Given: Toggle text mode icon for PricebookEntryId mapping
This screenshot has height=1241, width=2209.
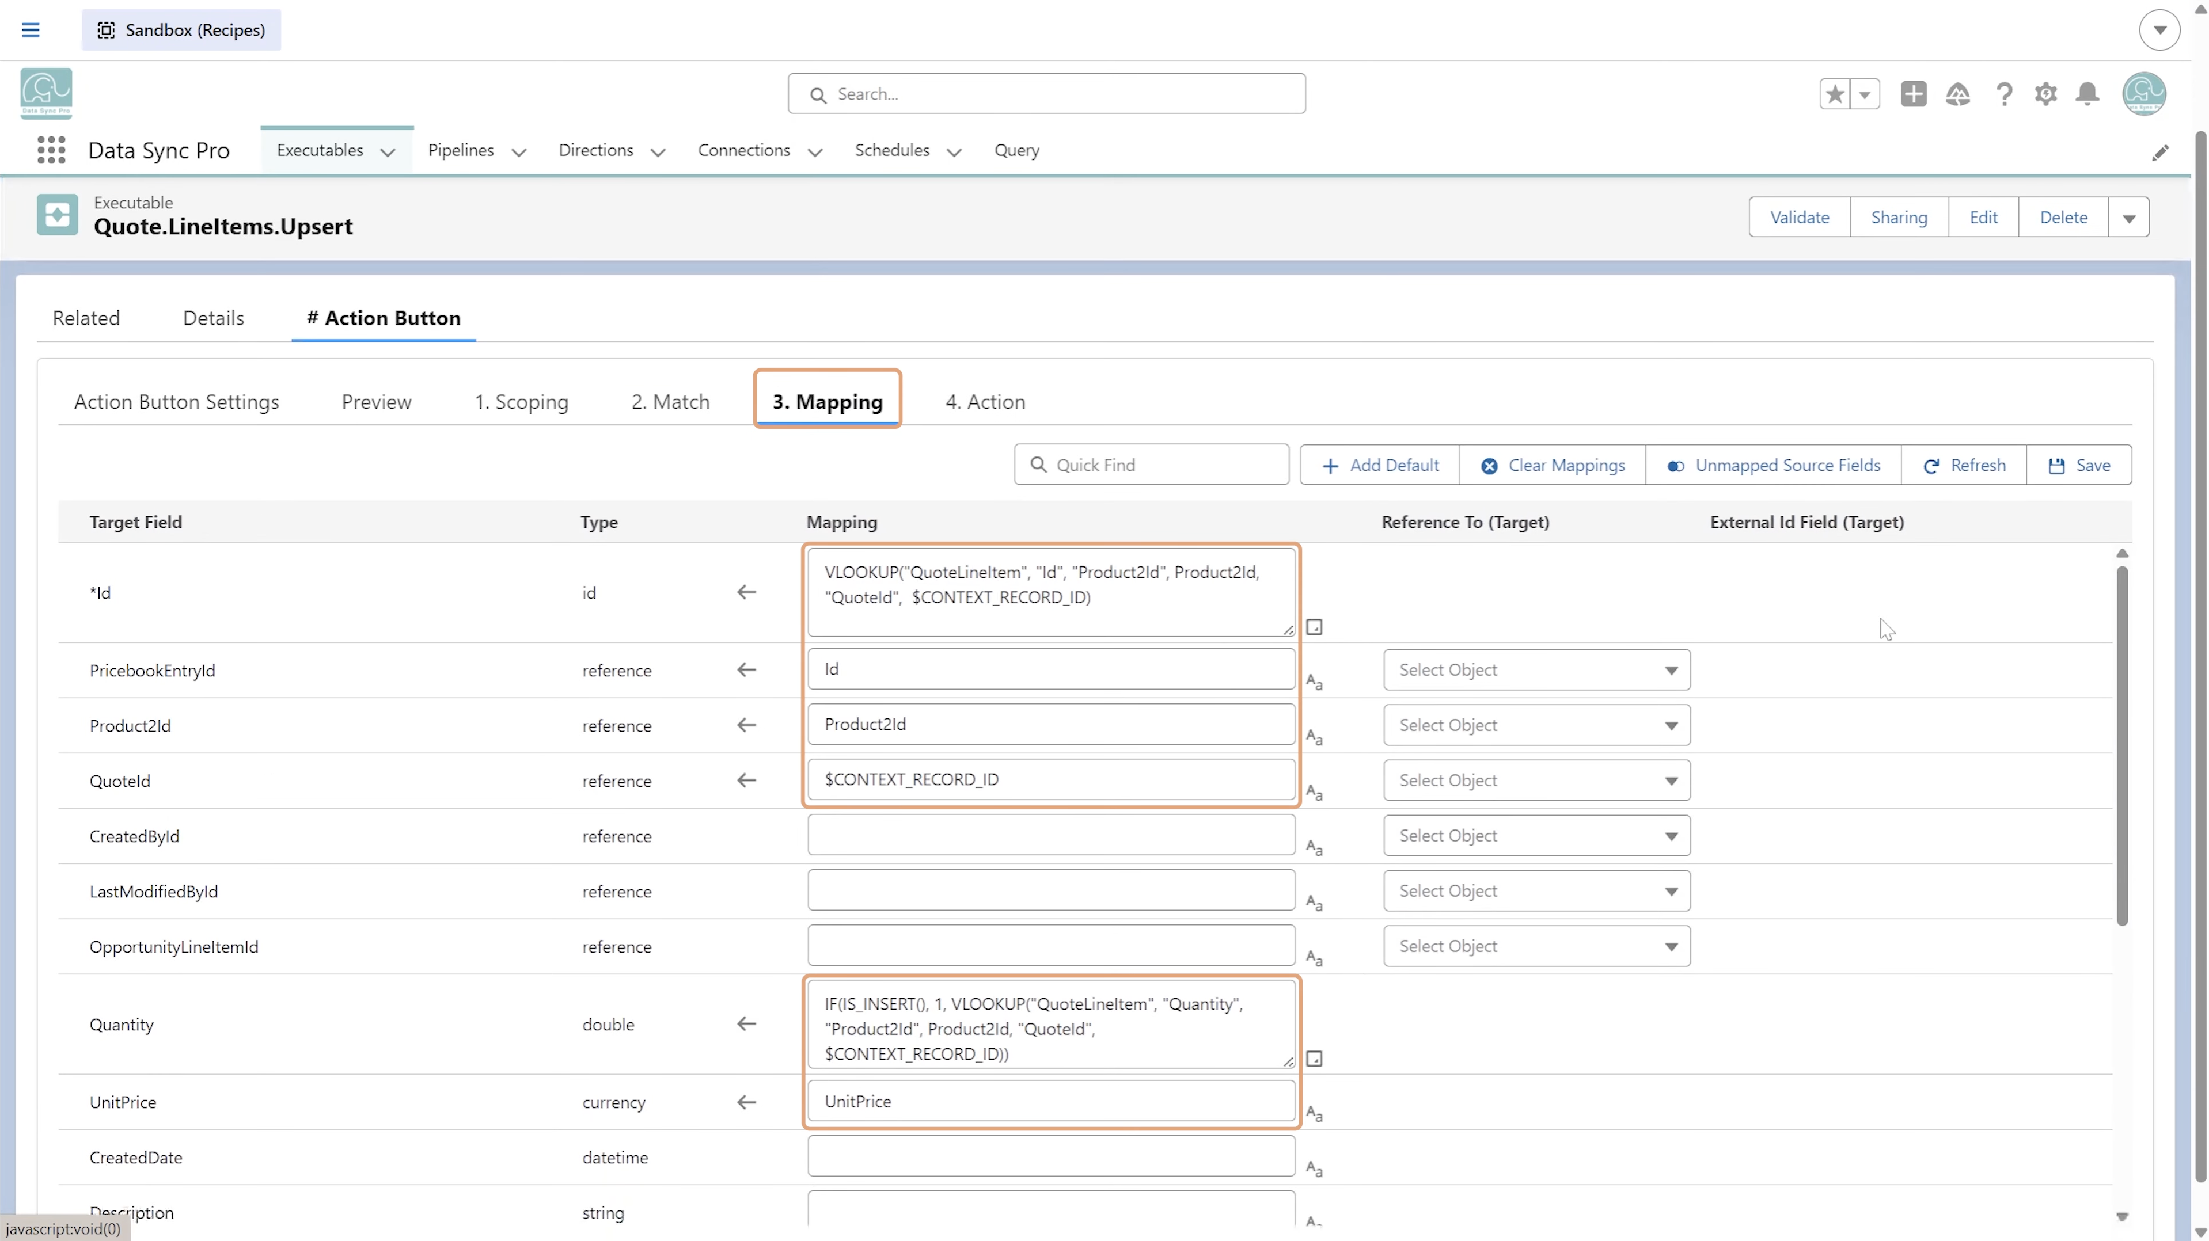Looking at the screenshot, I should pyautogui.click(x=1314, y=682).
